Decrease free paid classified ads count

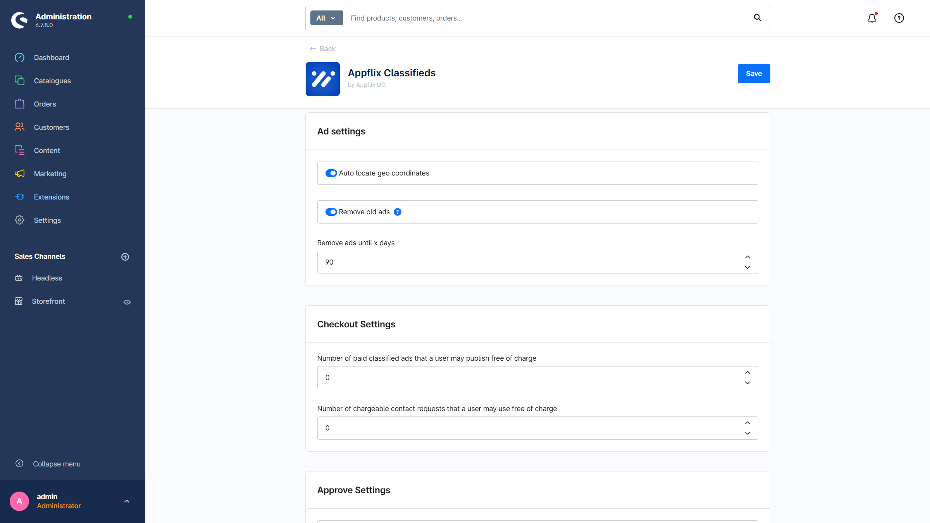pos(747,383)
